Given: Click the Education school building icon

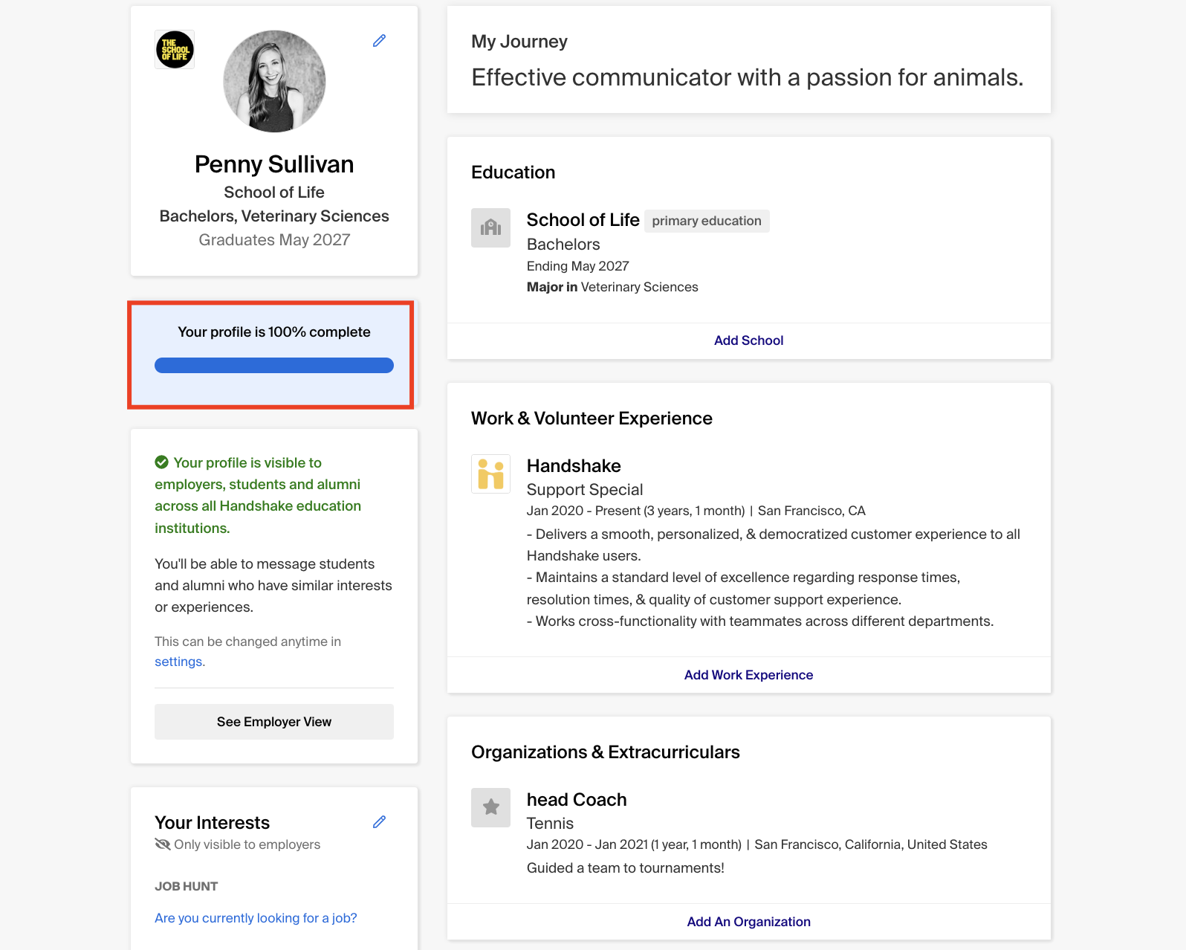Looking at the screenshot, I should click(x=490, y=227).
